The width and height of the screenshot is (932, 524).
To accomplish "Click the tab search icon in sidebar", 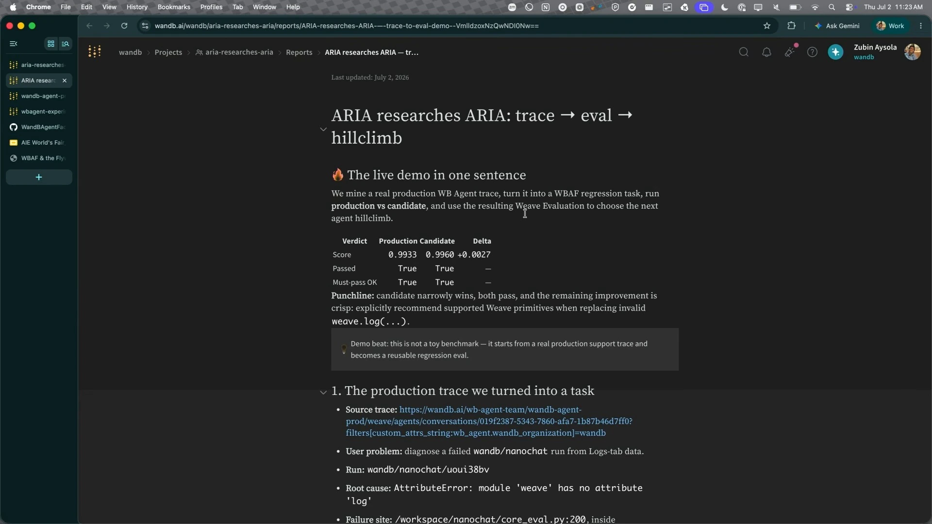I will 66,44.
